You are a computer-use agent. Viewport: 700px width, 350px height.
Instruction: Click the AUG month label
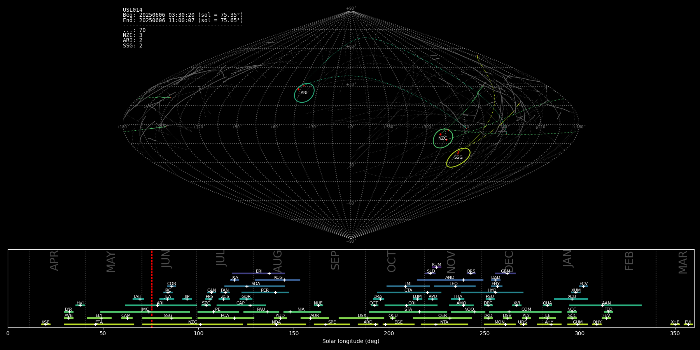pyautogui.click(x=277, y=261)
